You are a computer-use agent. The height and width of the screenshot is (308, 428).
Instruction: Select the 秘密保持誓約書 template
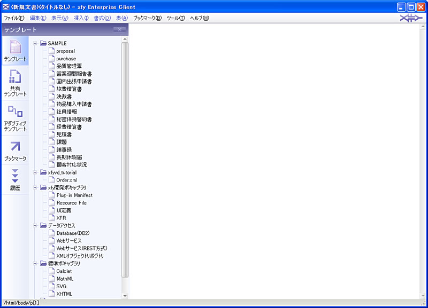tap(74, 119)
